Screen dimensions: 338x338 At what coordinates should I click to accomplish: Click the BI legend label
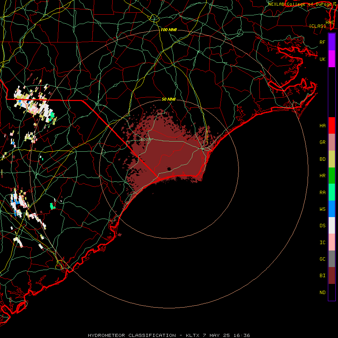[x=322, y=276]
